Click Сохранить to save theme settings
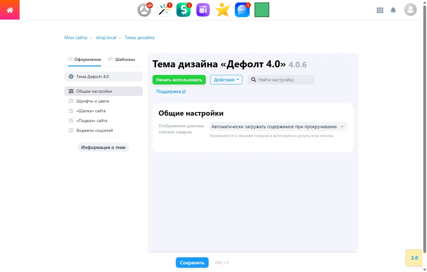The image size is (427, 272). click(192, 263)
